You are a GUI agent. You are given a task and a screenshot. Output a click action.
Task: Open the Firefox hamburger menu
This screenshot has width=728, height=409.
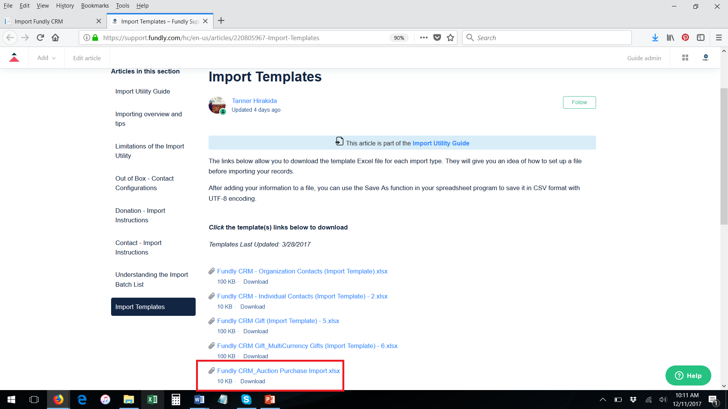(x=719, y=37)
